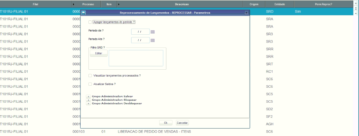Enable Apagar lançamentos do periodo checkbox
The image size is (359, 136).
(90, 22)
